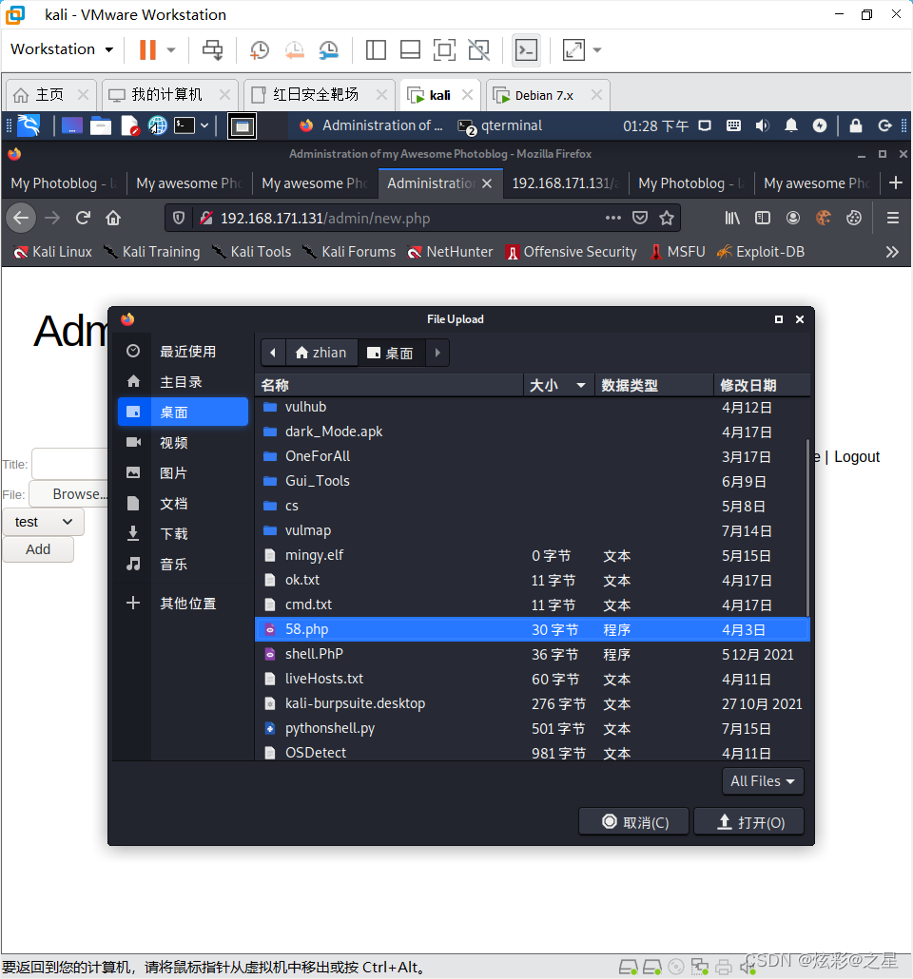913x979 pixels.
Task: Click the file list vertical scrollbar
Action: coord(807,528)
